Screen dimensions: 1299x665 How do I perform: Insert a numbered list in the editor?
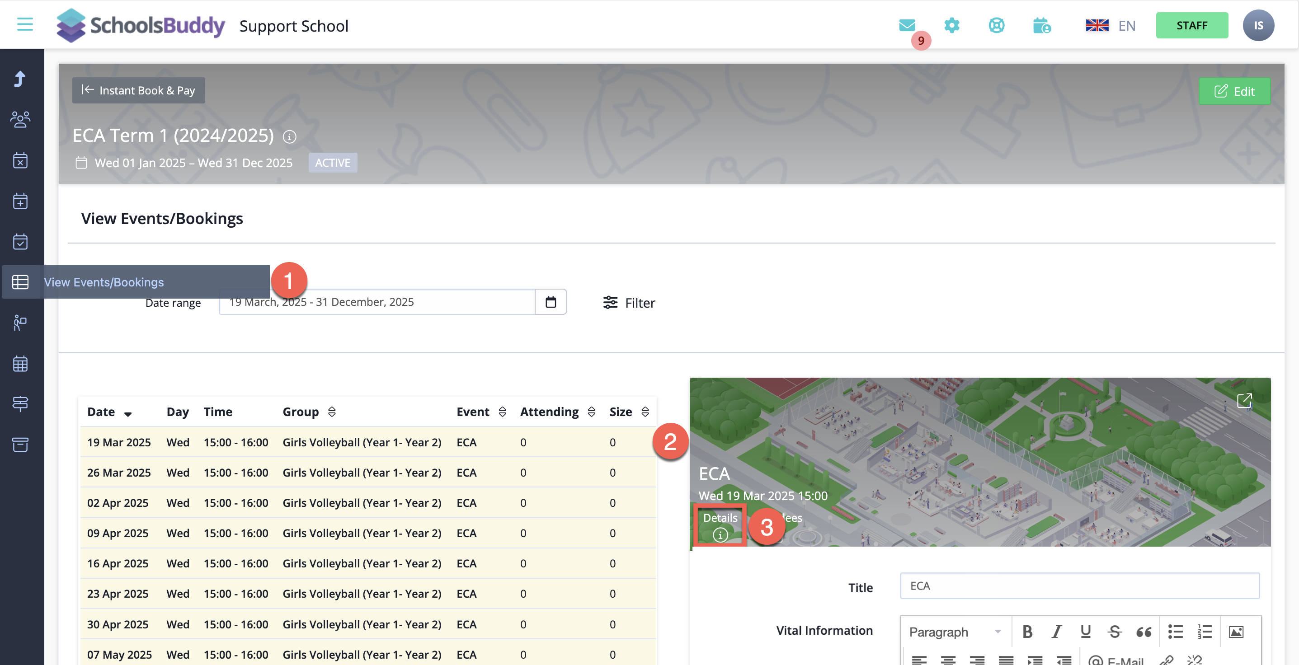pyautogui.click(x=1205, y=632)
